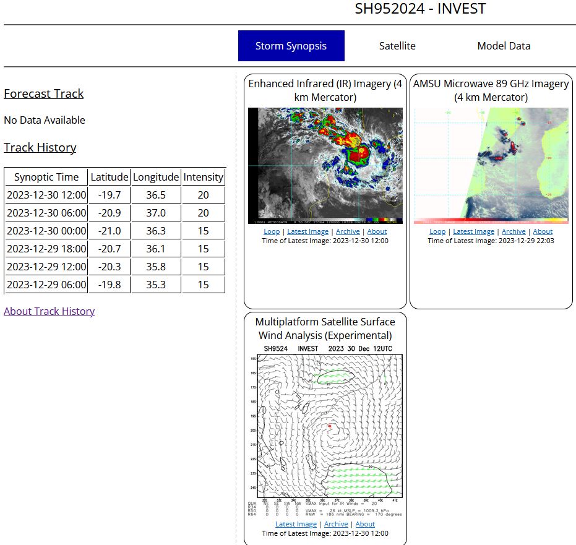The image size is (576, 545).
Task: Select longitude value 35.3
Action: click(x=156, y=285)
